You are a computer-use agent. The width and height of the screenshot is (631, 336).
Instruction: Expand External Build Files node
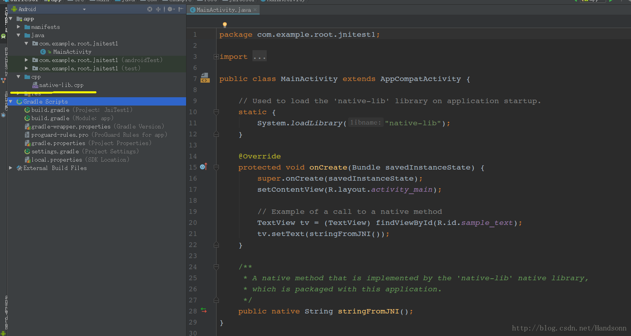click(x=11, y=168)
